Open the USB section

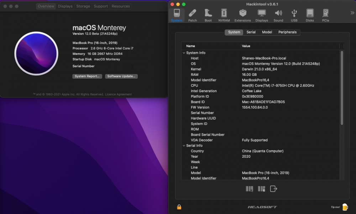[294, 15]
